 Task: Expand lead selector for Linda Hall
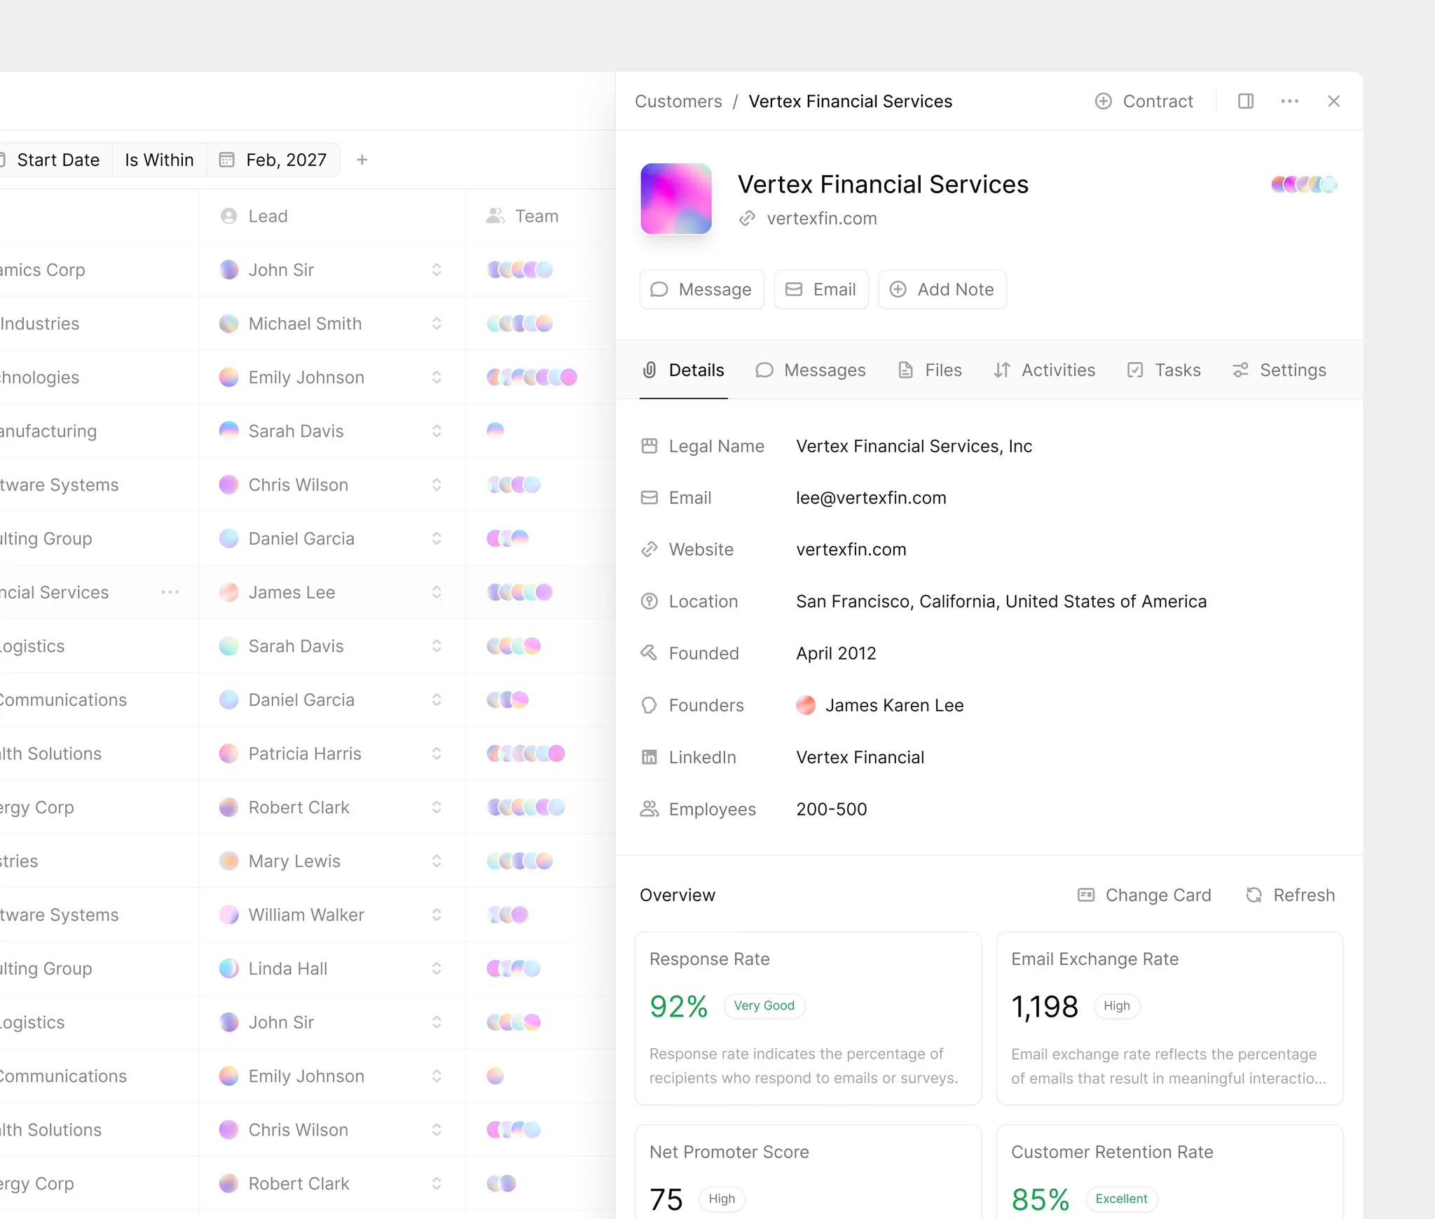[437, 968]
